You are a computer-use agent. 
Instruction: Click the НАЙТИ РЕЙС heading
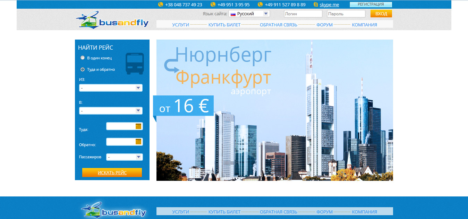click(96, 48)
